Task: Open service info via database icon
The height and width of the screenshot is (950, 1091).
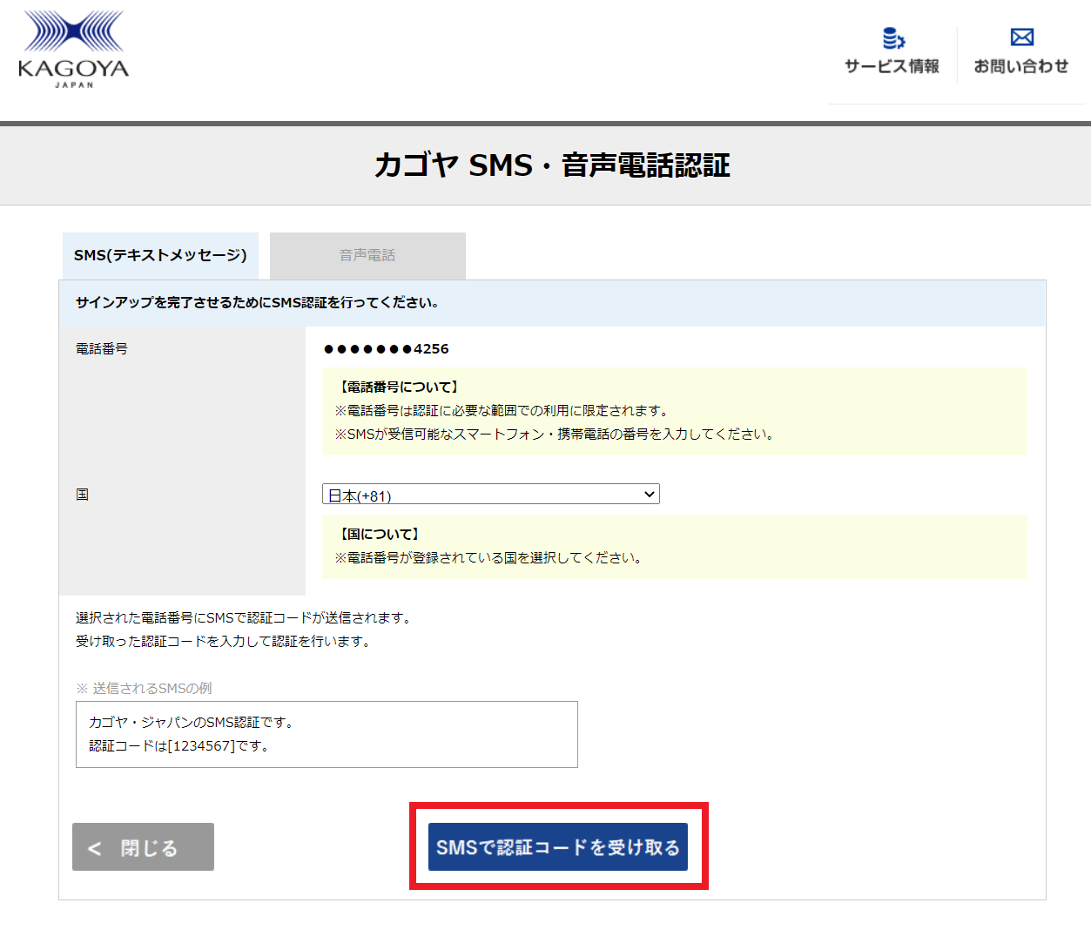Action: 892,38
